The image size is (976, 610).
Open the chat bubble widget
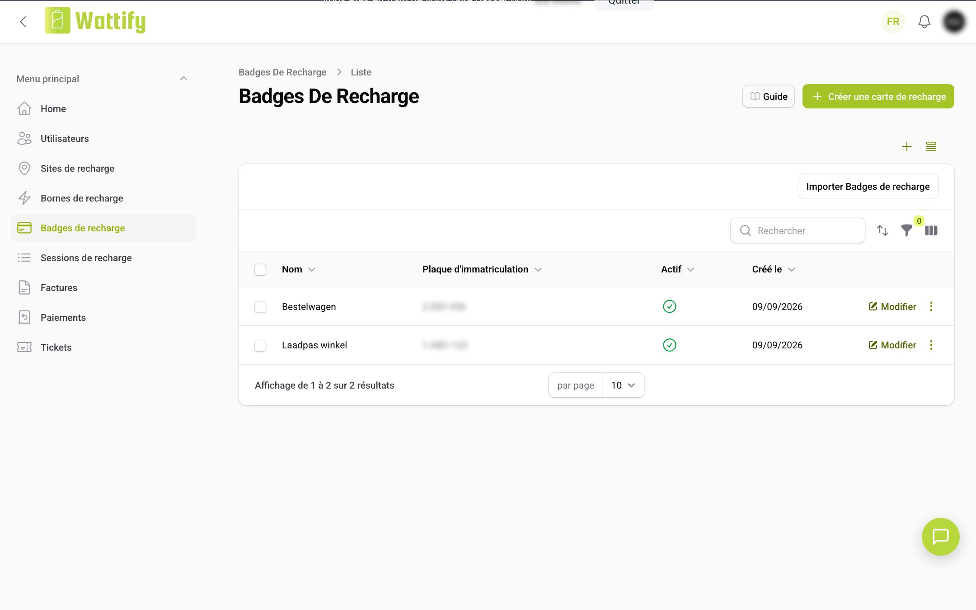(x=940, y=536)
